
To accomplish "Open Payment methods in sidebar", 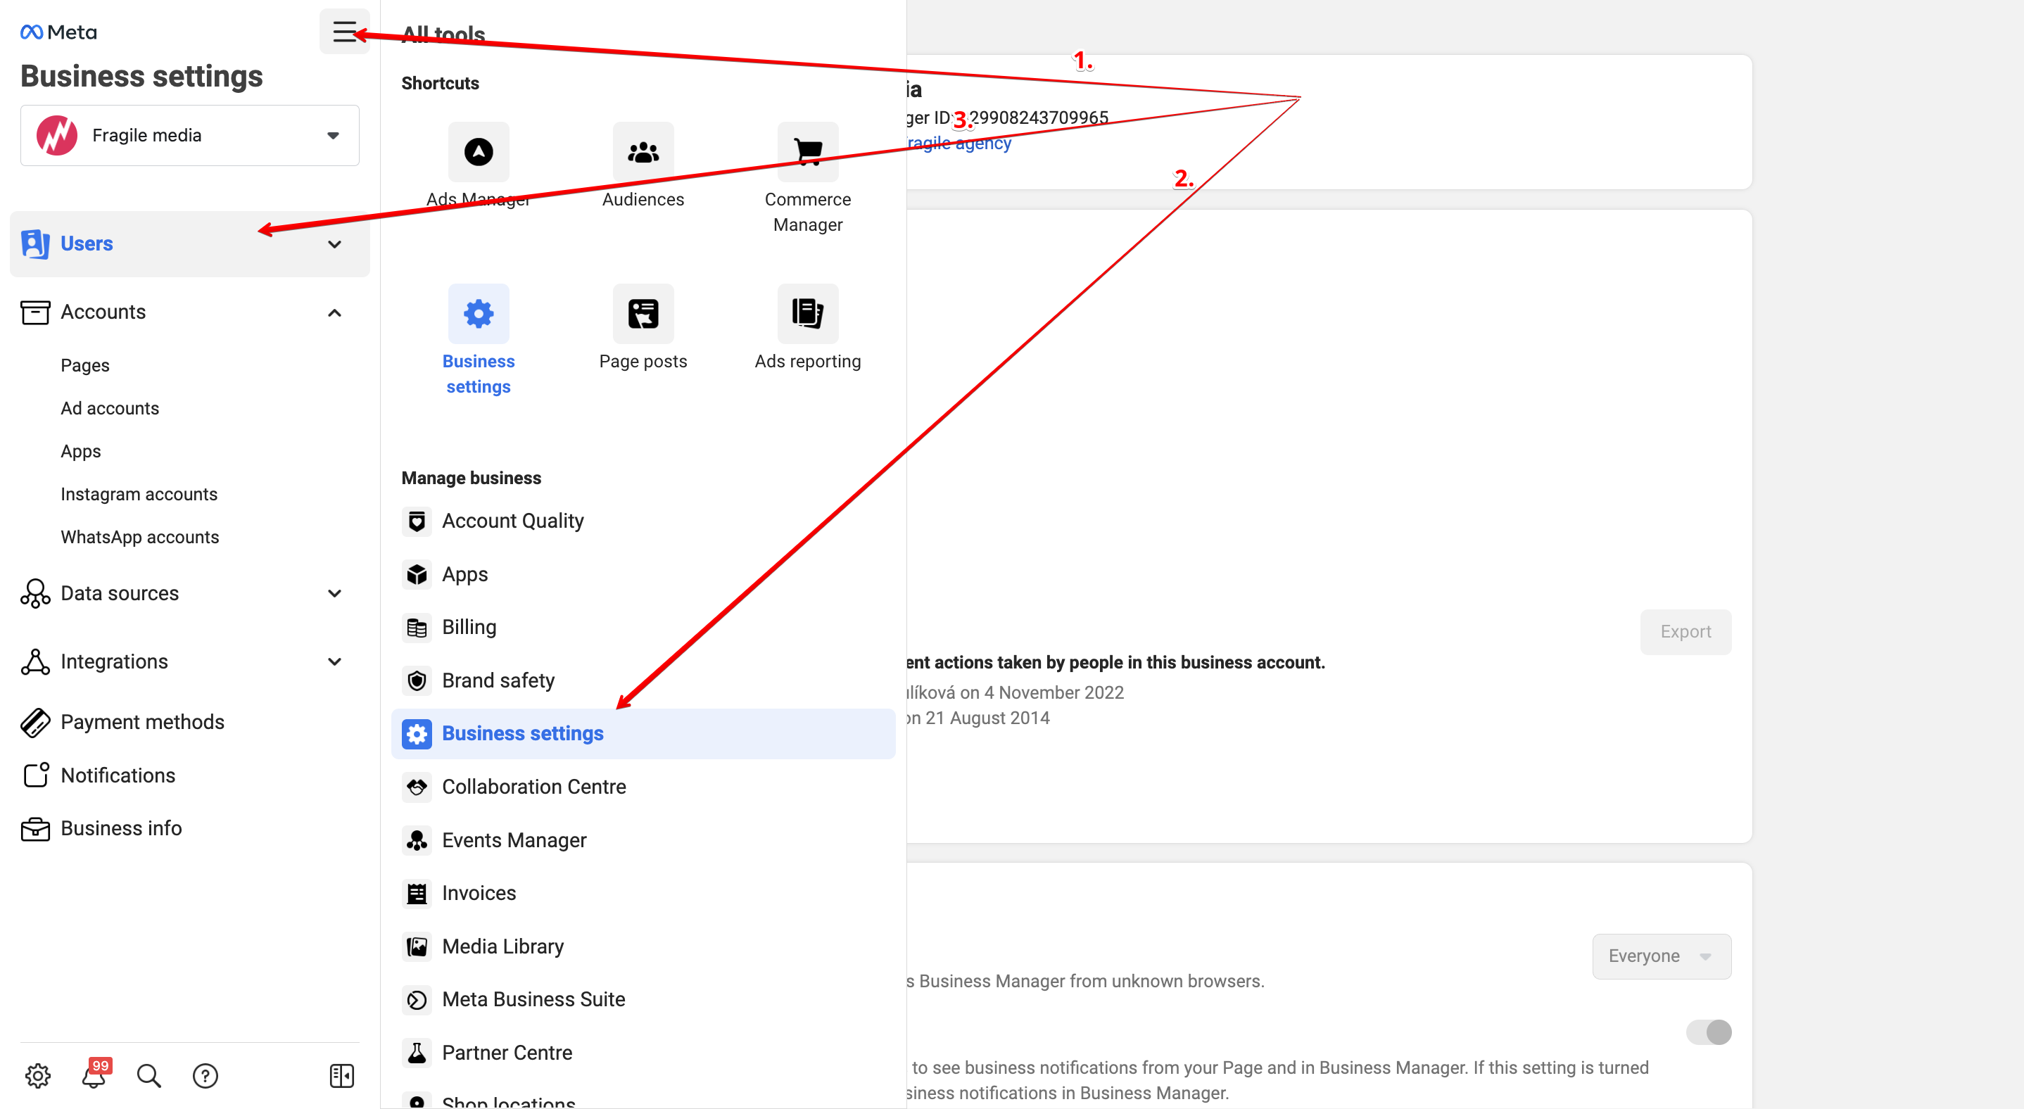I will tap(142, 722).
